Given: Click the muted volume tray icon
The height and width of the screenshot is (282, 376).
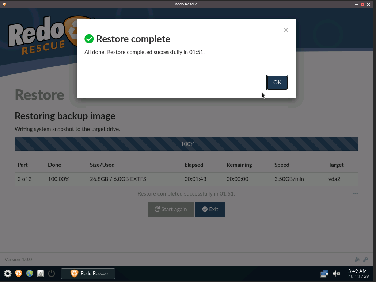Looking at the screenshot, I should click(x=337, y=273).
